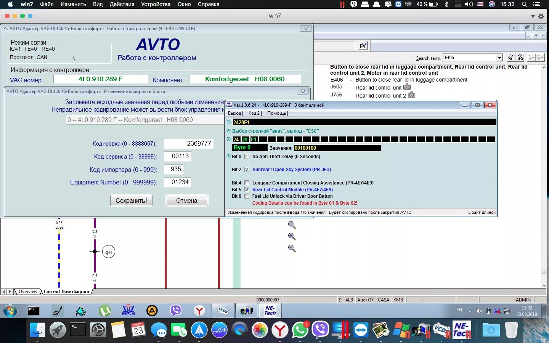549x343 pixels.
Task: Click the scroll down arrow of the diagram panel
Action: (x=544, y=286)
